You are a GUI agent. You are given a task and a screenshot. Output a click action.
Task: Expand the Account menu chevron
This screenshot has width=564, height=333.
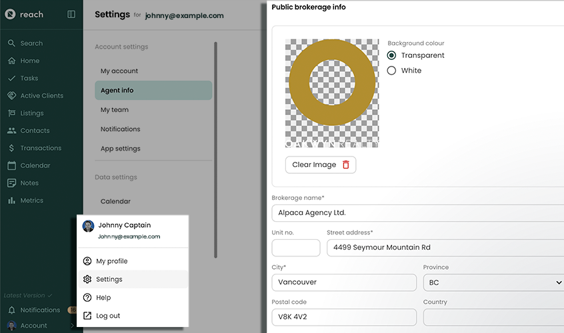(x=72, y=326)
